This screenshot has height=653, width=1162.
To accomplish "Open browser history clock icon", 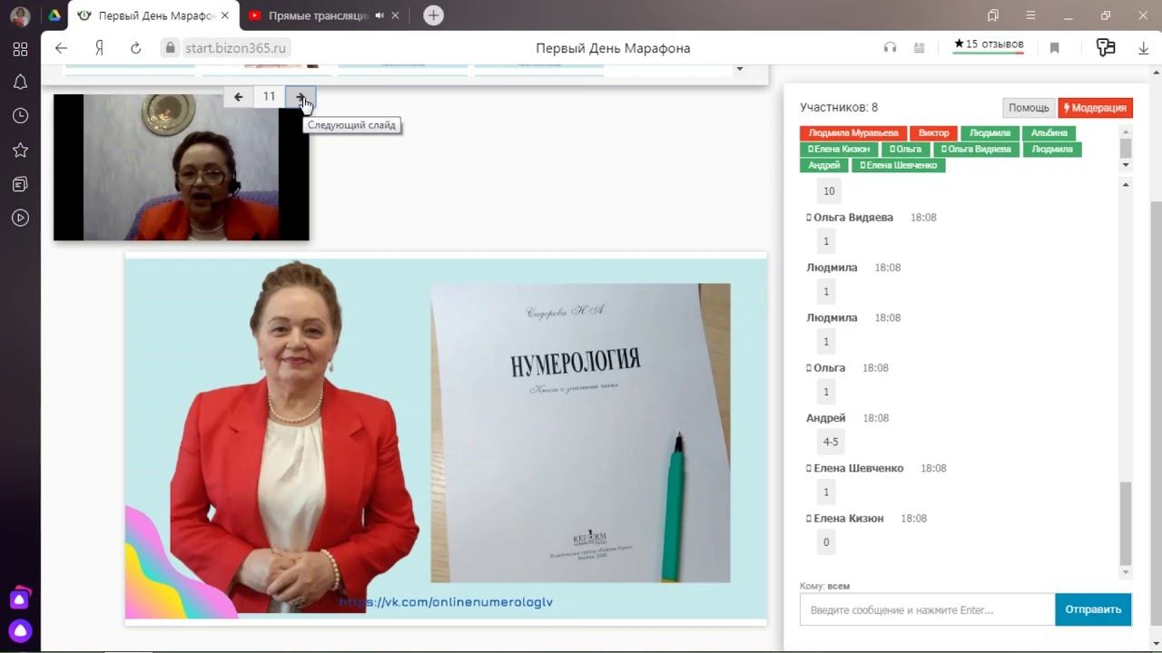I will click(x=20, y=116).
